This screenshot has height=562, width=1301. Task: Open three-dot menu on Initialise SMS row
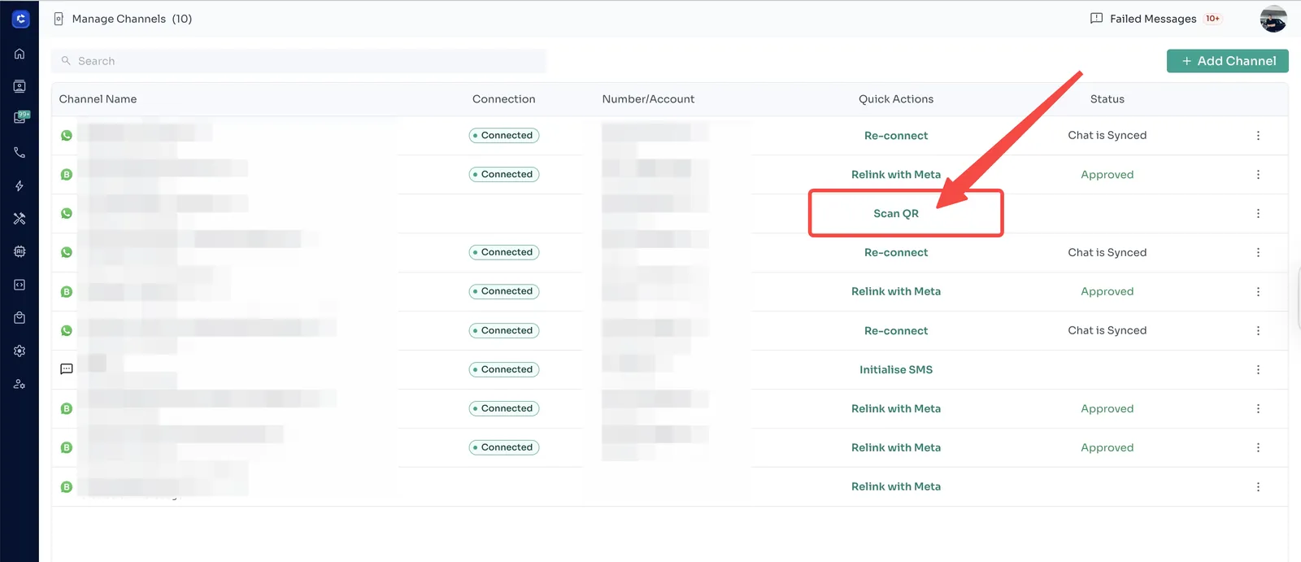point(1258,370)
